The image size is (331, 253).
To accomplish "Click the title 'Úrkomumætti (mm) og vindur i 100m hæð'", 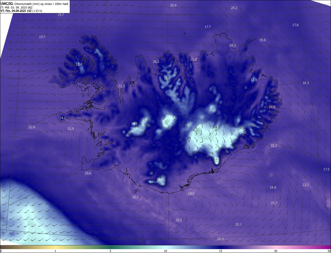I will [41, 4].
